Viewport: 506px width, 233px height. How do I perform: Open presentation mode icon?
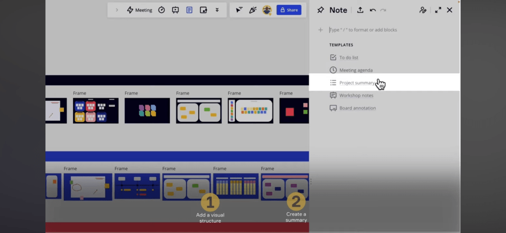(175, 10)
